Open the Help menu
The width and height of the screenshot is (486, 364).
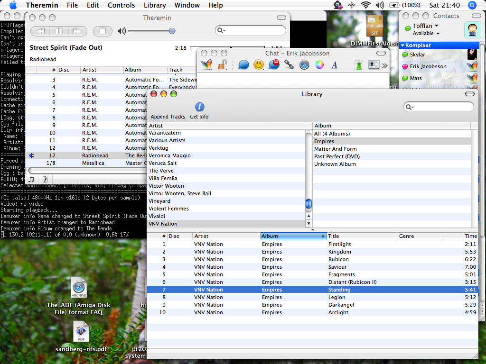[215, 5]
